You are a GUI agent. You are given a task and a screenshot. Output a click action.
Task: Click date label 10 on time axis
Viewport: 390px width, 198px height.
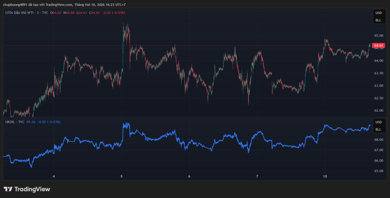325,176
